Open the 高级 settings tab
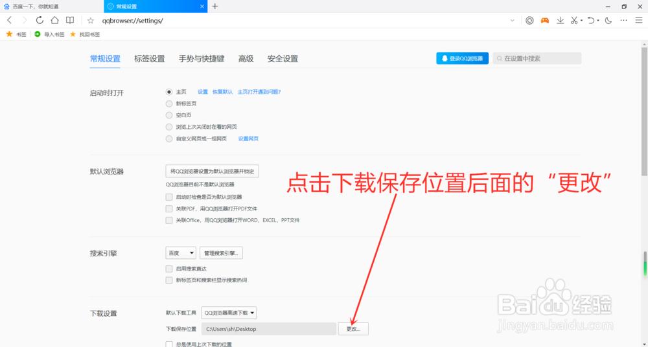 246,59
